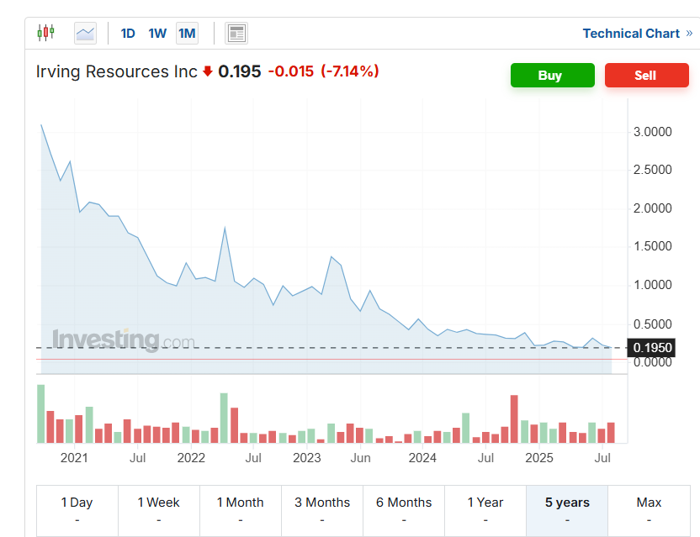Click the 0.5000 price axis label
700x537 pixels.
(x=653, y=324)
